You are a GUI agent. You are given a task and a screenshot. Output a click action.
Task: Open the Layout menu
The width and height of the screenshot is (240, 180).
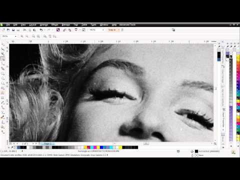coord(32,25)
